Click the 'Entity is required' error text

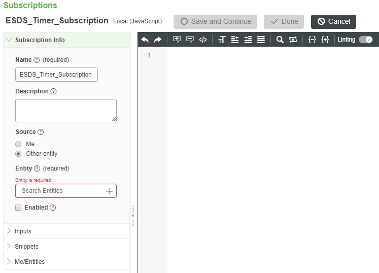[33, 180]
